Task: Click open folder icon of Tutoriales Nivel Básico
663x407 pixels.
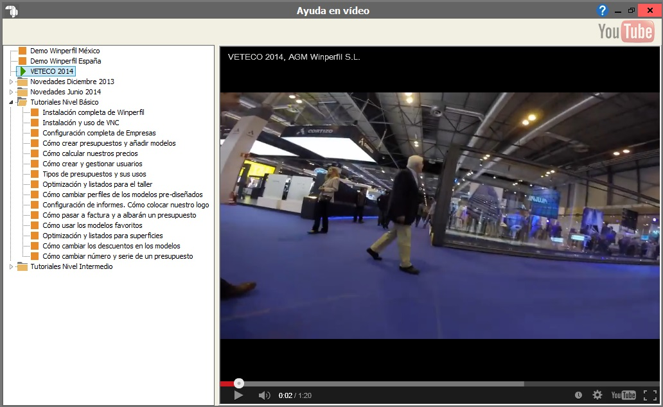Action: tap(22, 102)
